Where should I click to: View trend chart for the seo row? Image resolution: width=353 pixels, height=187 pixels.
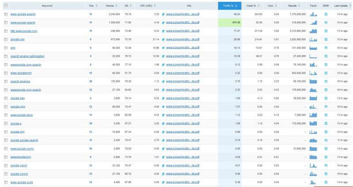(313, 48)
